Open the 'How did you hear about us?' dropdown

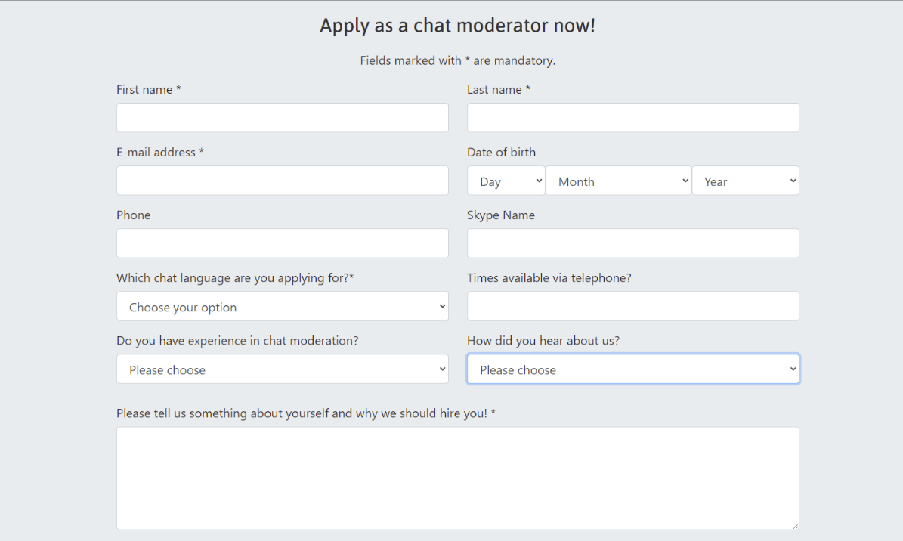coord(633,369)
